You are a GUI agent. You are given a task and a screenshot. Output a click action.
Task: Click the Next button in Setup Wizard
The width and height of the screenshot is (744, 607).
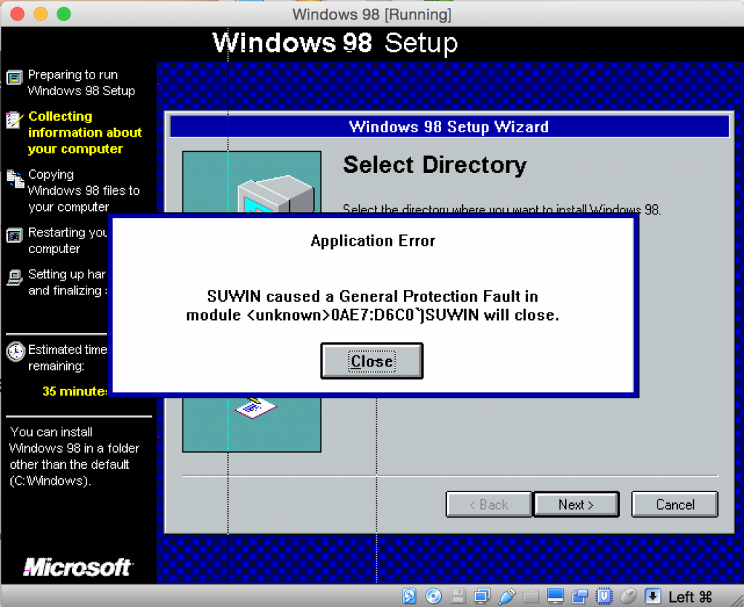(576, 505)
